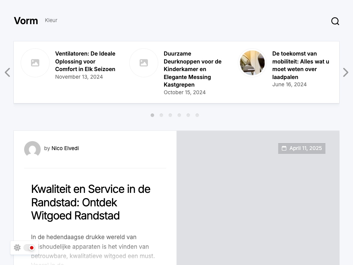
Task: Click the April 11, 2025 date badge
Action: pyautogui.click(x=302, y=148)
